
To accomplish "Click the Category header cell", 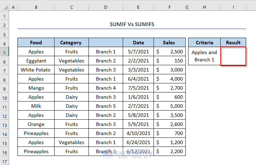I will 71,43.
